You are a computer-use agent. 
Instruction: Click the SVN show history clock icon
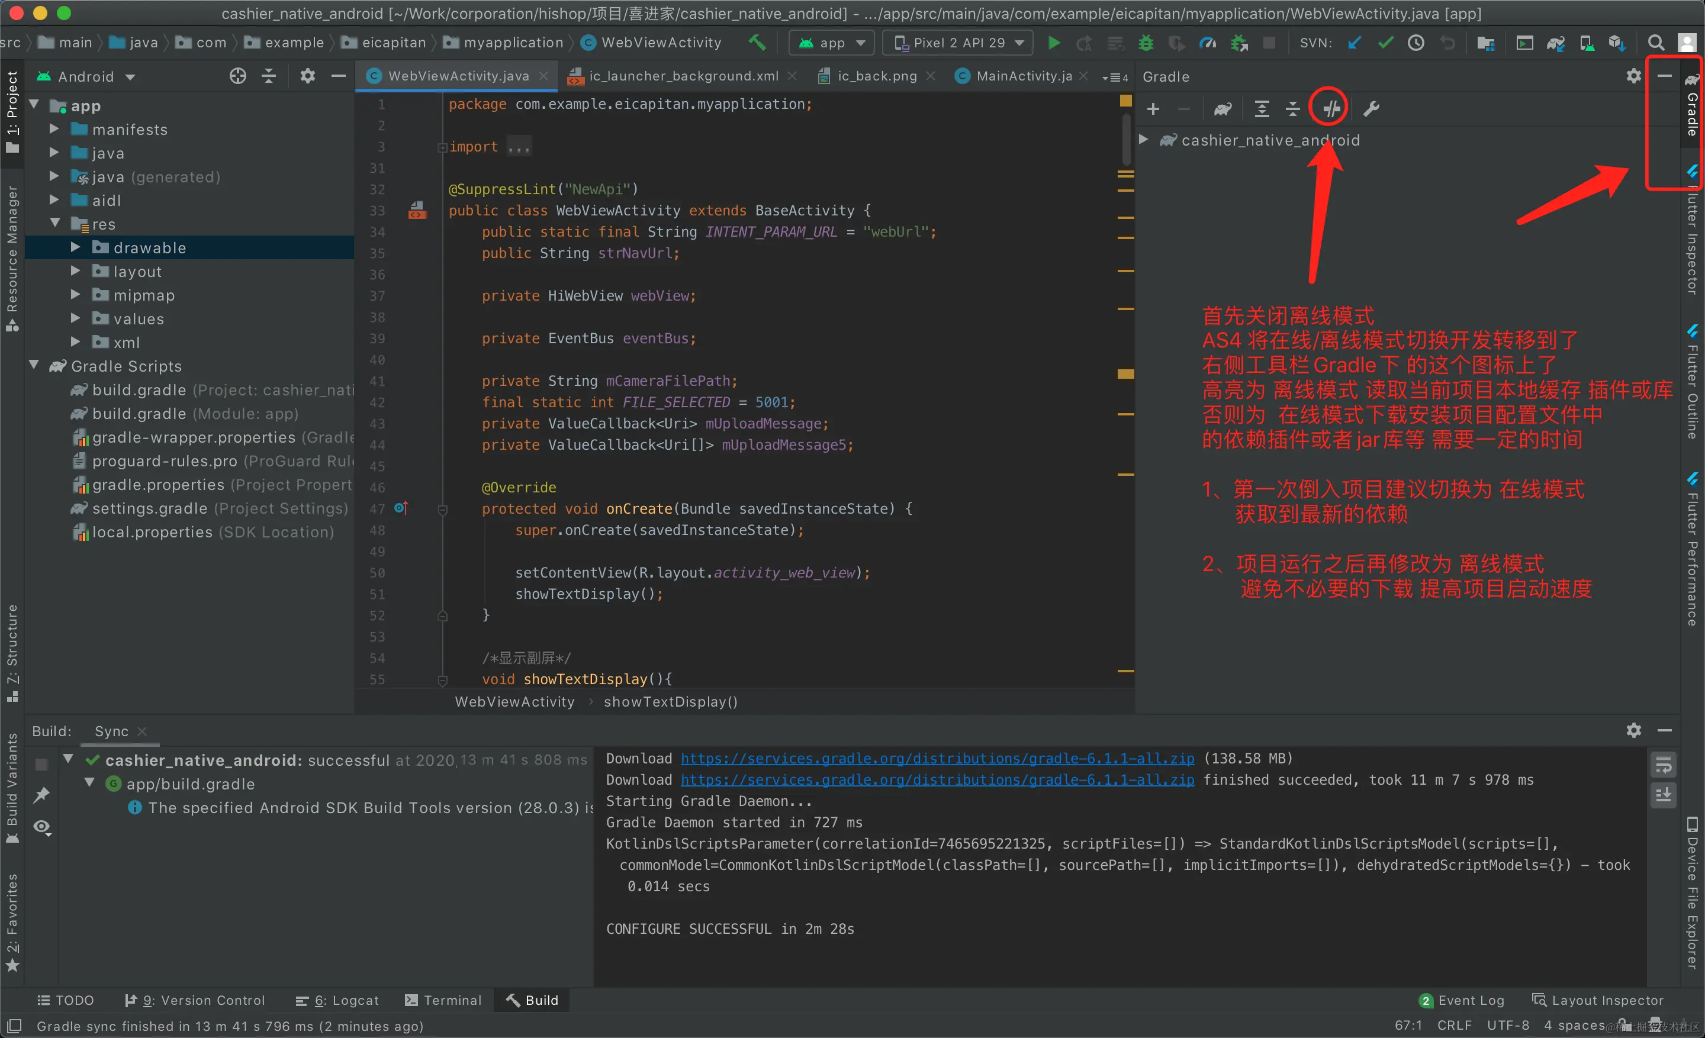(x=1416, y=43)
